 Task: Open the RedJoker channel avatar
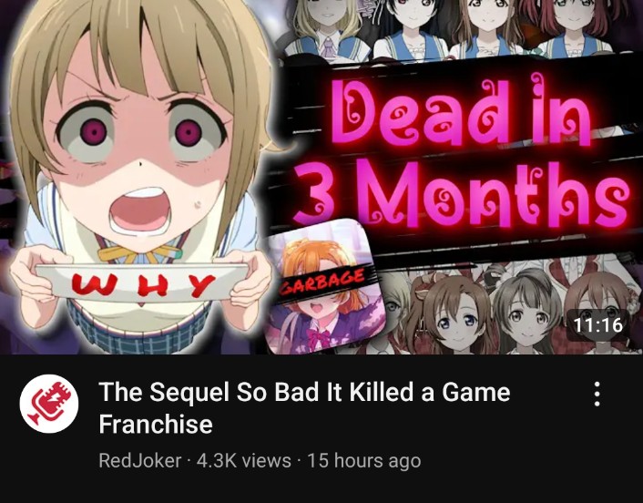click(x=49, y=404)
